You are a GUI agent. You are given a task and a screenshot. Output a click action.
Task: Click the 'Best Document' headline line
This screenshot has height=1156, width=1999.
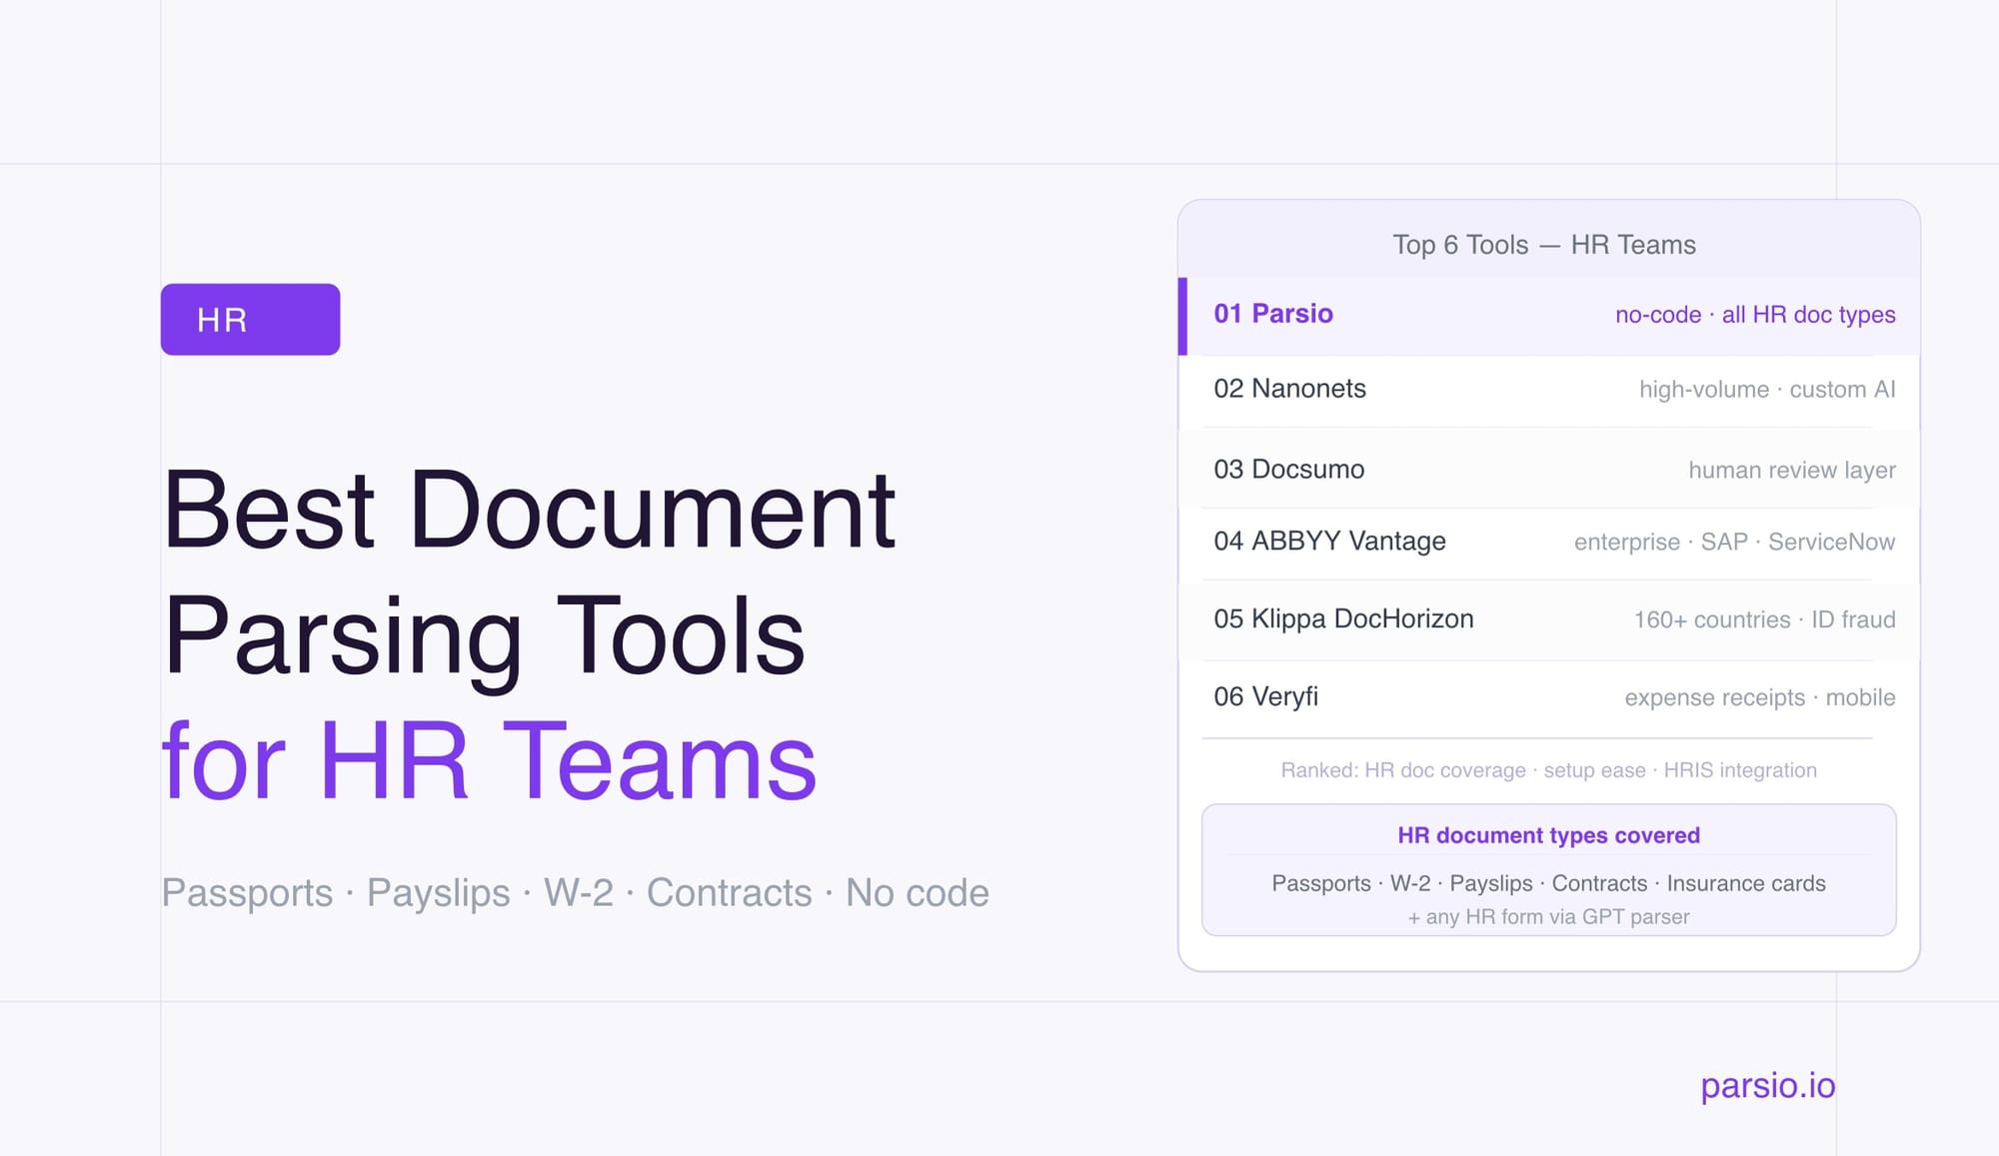(x=529, y=511)
